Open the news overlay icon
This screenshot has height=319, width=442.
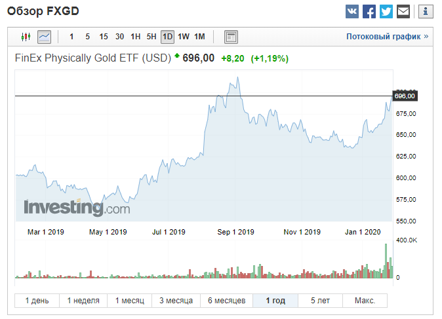tap(231, 37)
